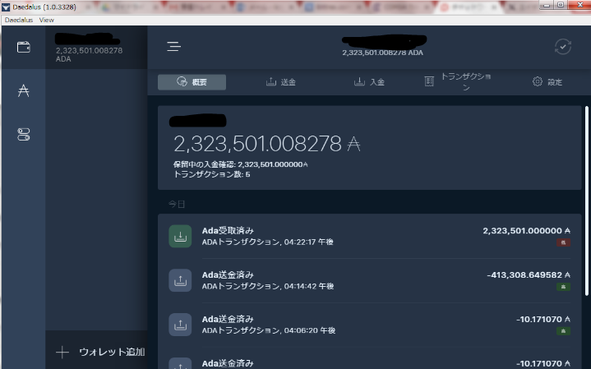Open the settings toggles sidebar icon
This screenshot has width=591, height=369.
23,135
